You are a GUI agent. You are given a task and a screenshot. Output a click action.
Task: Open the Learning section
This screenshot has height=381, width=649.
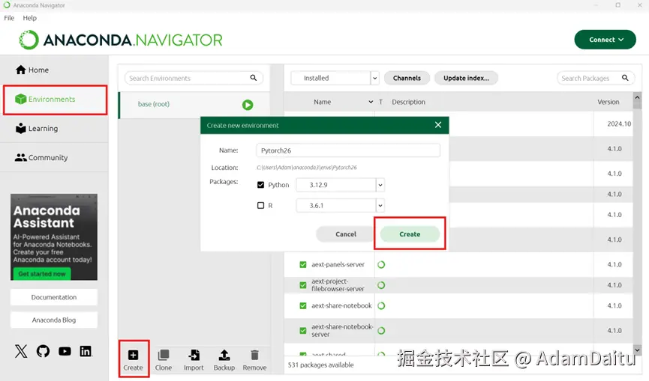(x=37, y=129)
